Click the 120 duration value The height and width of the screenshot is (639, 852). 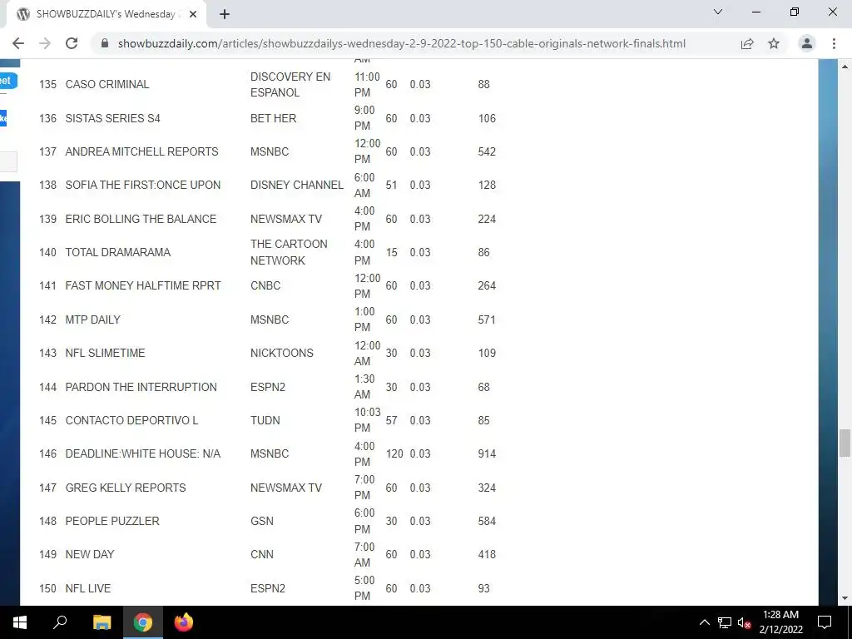click(394, 453)
